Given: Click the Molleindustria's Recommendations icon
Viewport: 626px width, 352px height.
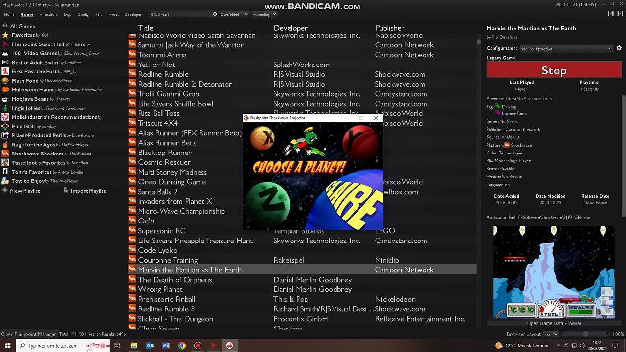Looking at the screenshot, I should (x=5, y=117).
